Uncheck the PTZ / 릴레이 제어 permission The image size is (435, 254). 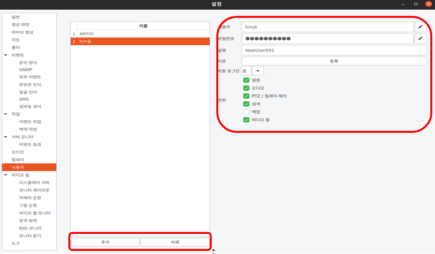point(246,96)
